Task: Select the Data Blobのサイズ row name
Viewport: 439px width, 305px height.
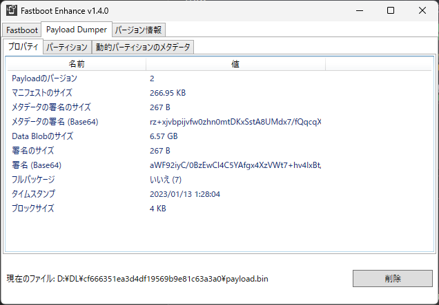Action: [x=42, y=136]
